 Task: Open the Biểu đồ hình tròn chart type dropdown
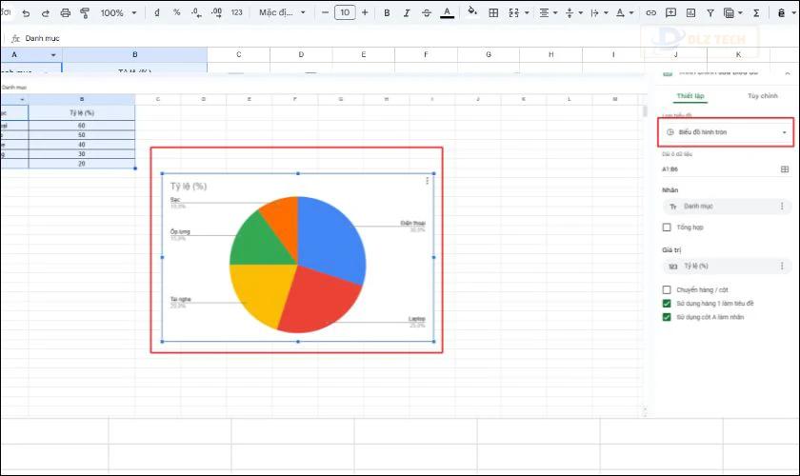[x=726, y=132]
